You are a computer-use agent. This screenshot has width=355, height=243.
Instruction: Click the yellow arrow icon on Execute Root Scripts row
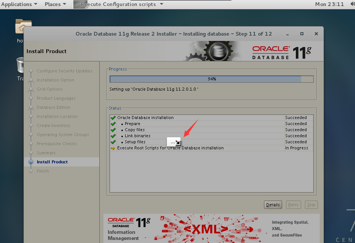[x=113, y=148]
